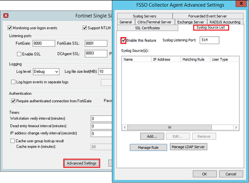Click IP address change verify interval field
249x183 pixels.
click(x=102, y=134)
